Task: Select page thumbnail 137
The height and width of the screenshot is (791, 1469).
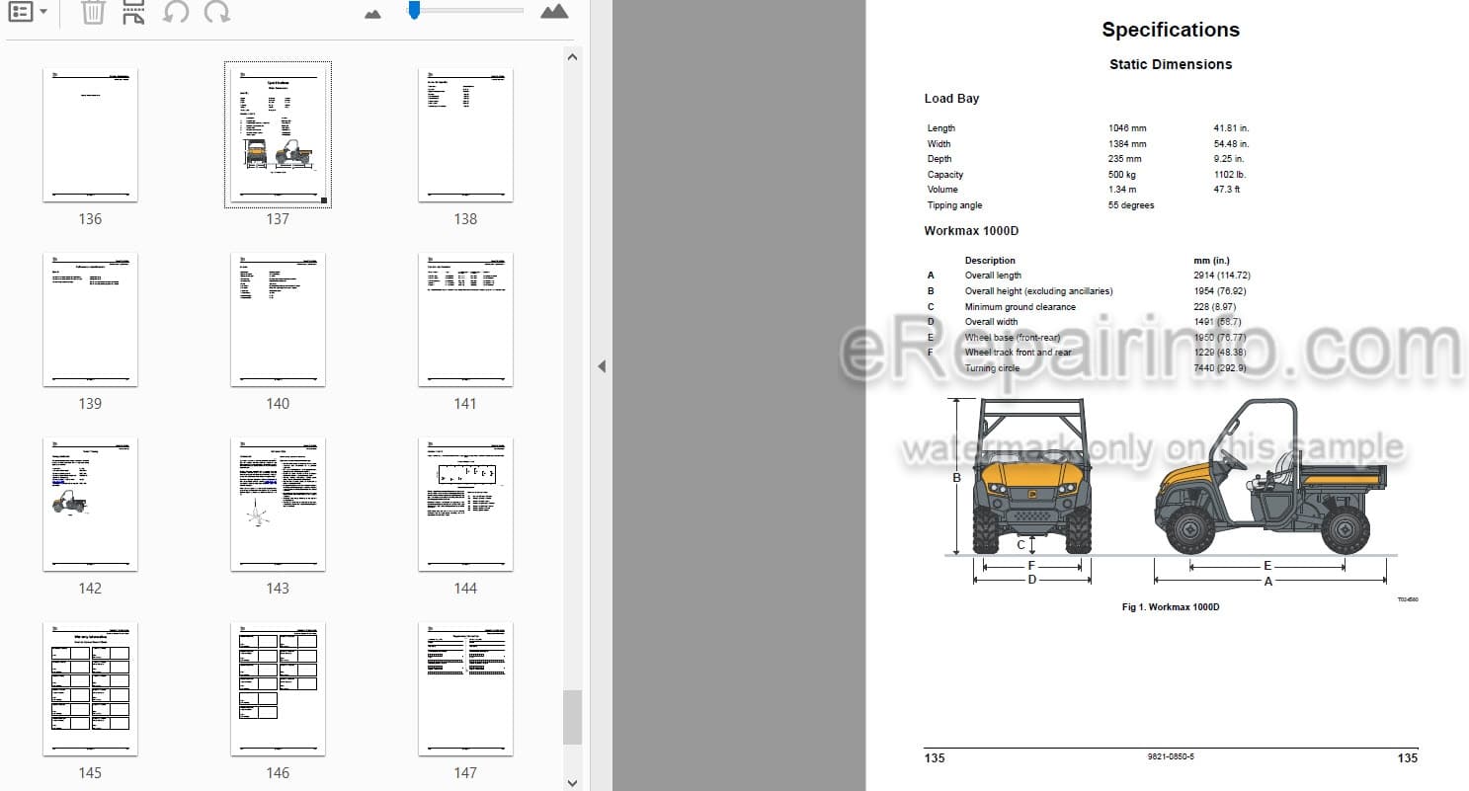Action: pyautogui.click(x=278, y=135)
